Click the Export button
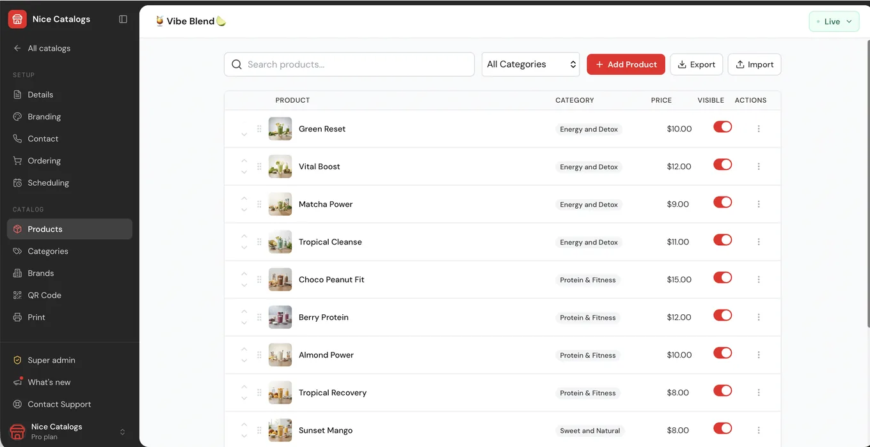870x447 pixels. tap(697, 64)
